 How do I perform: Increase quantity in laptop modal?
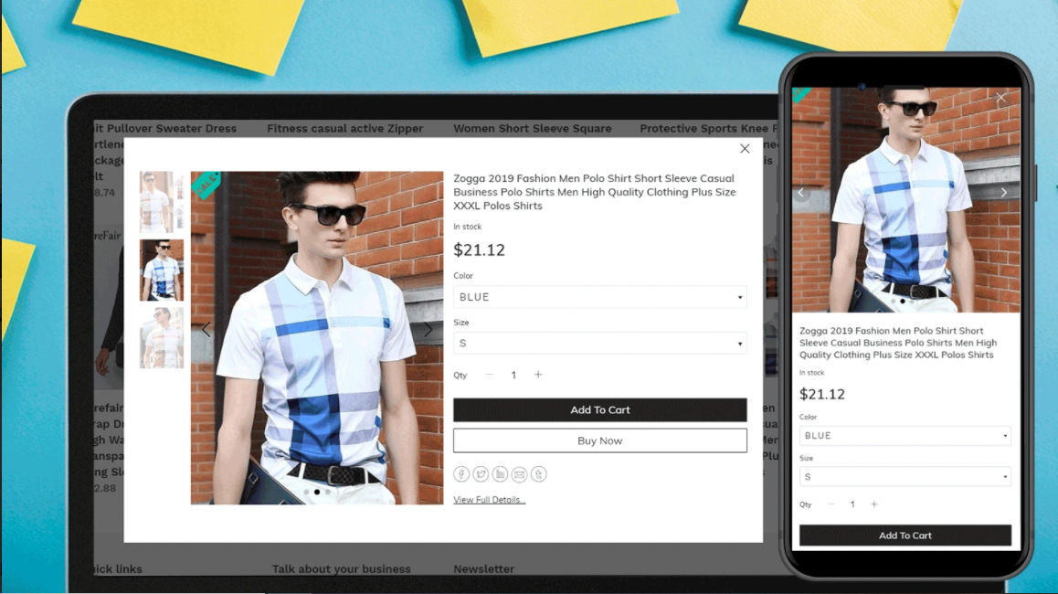[x=538, y=375]
